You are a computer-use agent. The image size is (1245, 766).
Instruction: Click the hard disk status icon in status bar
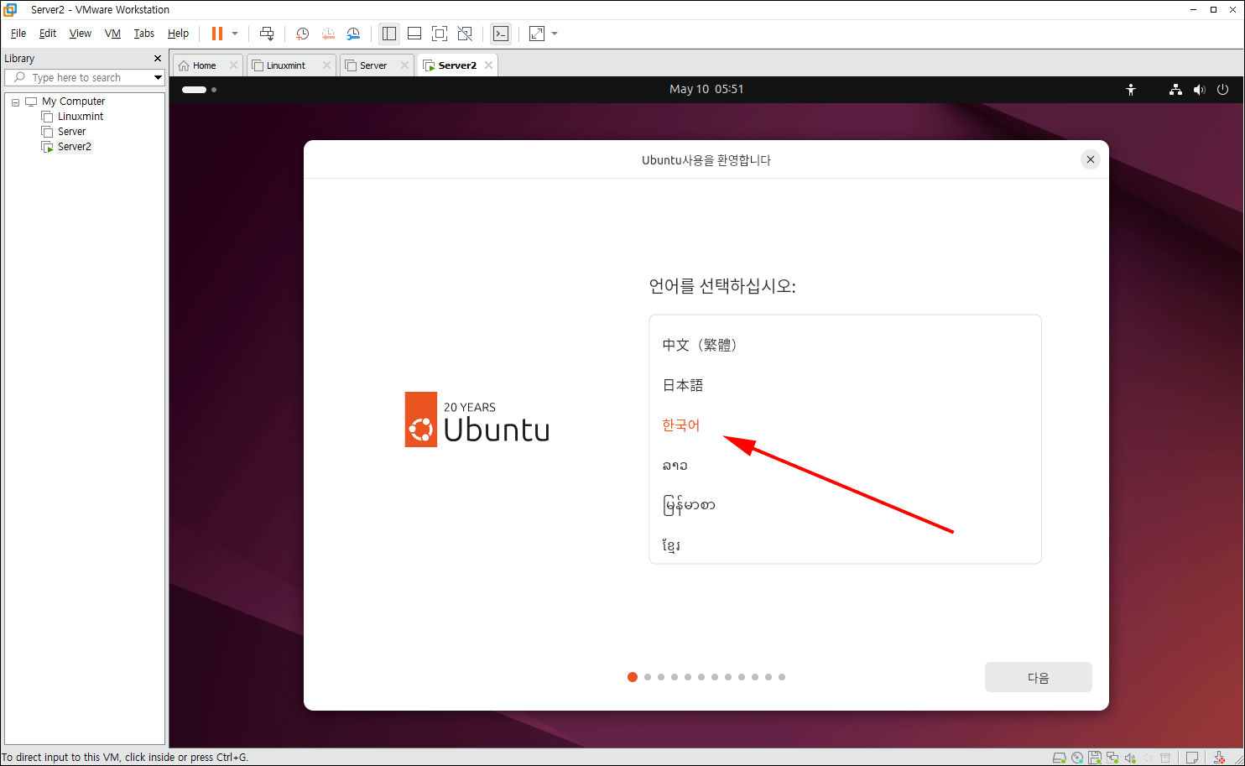tap(1060, 758)
